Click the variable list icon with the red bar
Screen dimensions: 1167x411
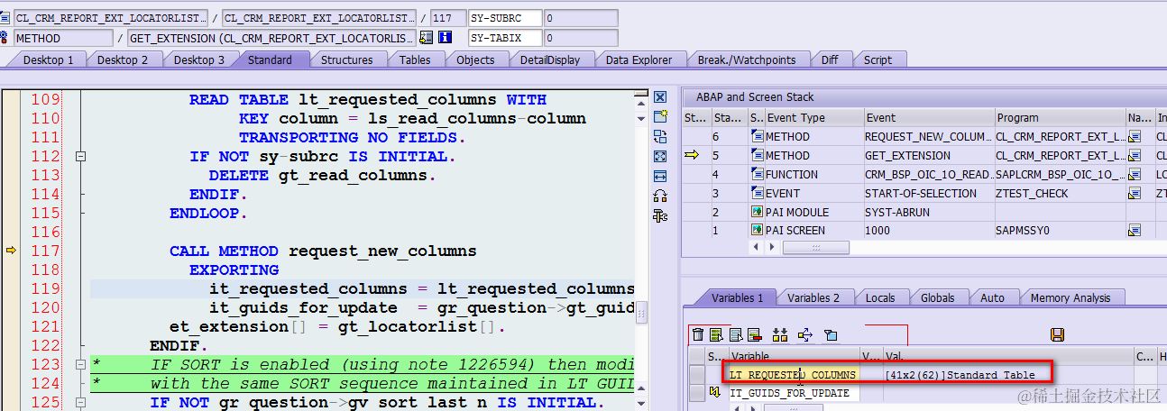(x=754, y=335)
